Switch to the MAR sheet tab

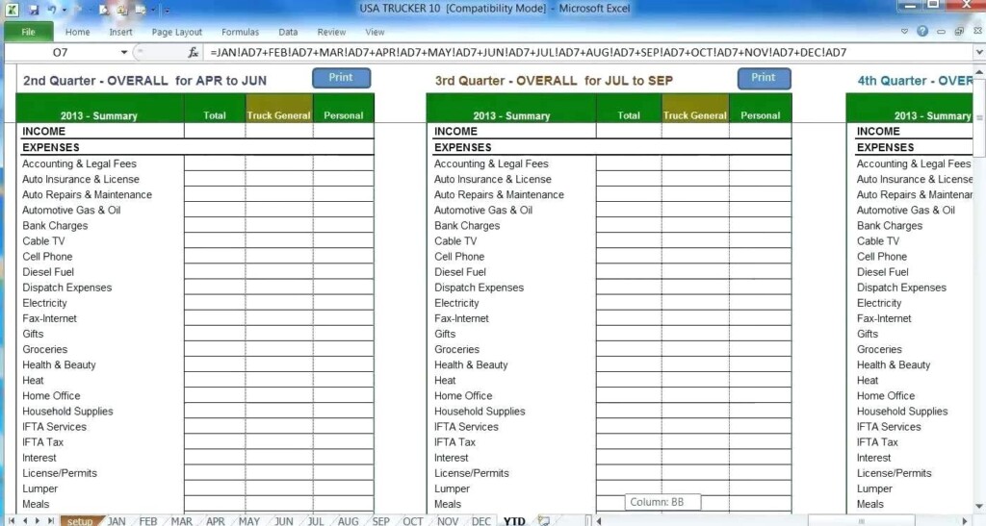tap(182, 521)
